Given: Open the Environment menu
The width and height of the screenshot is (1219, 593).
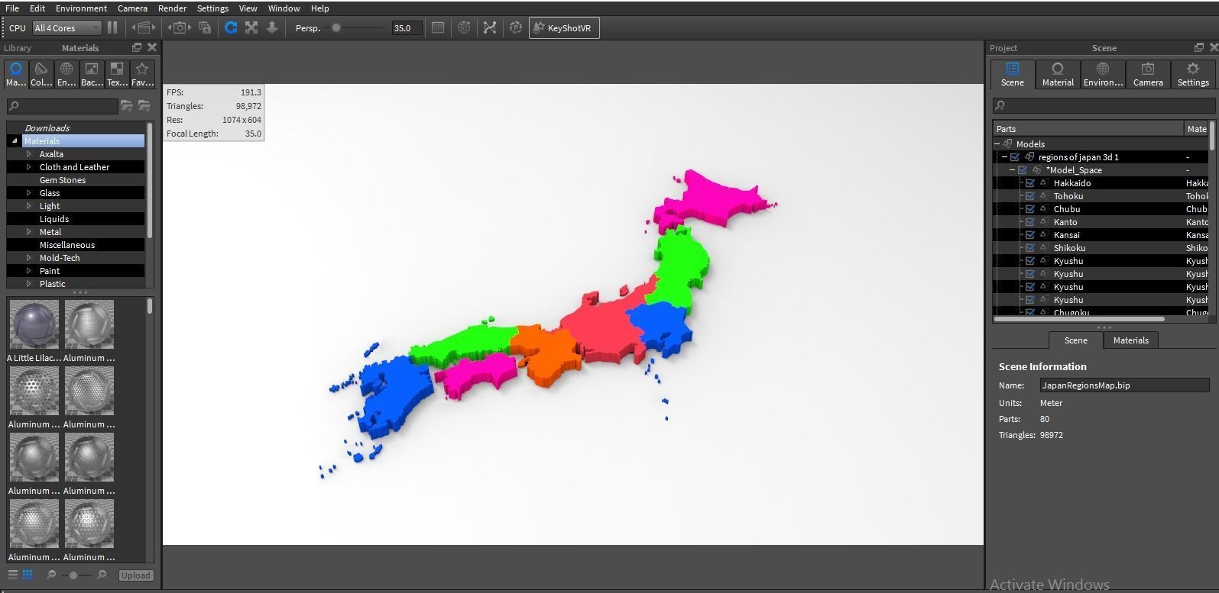Looking at the screenshot, I should click(81, 8).
